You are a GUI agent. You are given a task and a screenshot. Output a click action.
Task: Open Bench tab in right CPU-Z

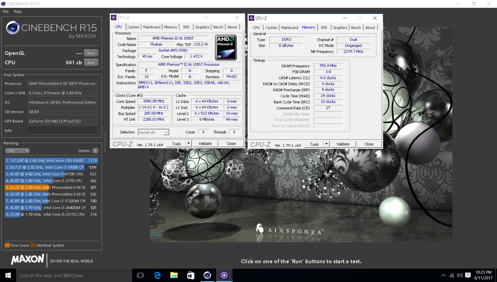pos(356,27)
